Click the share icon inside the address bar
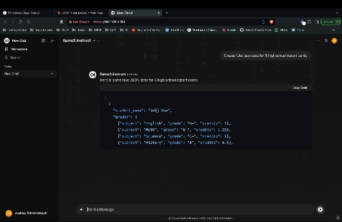 click(x=263, y=22)
